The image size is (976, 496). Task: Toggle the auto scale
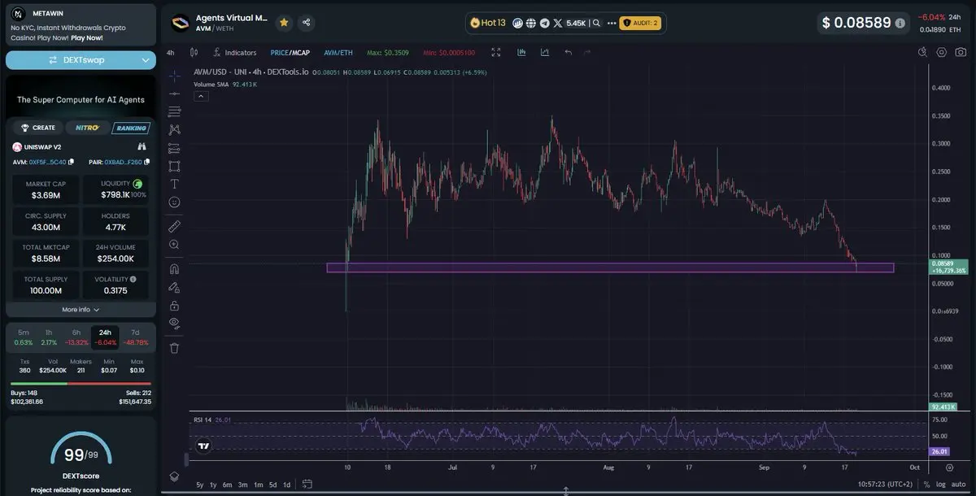958,485
